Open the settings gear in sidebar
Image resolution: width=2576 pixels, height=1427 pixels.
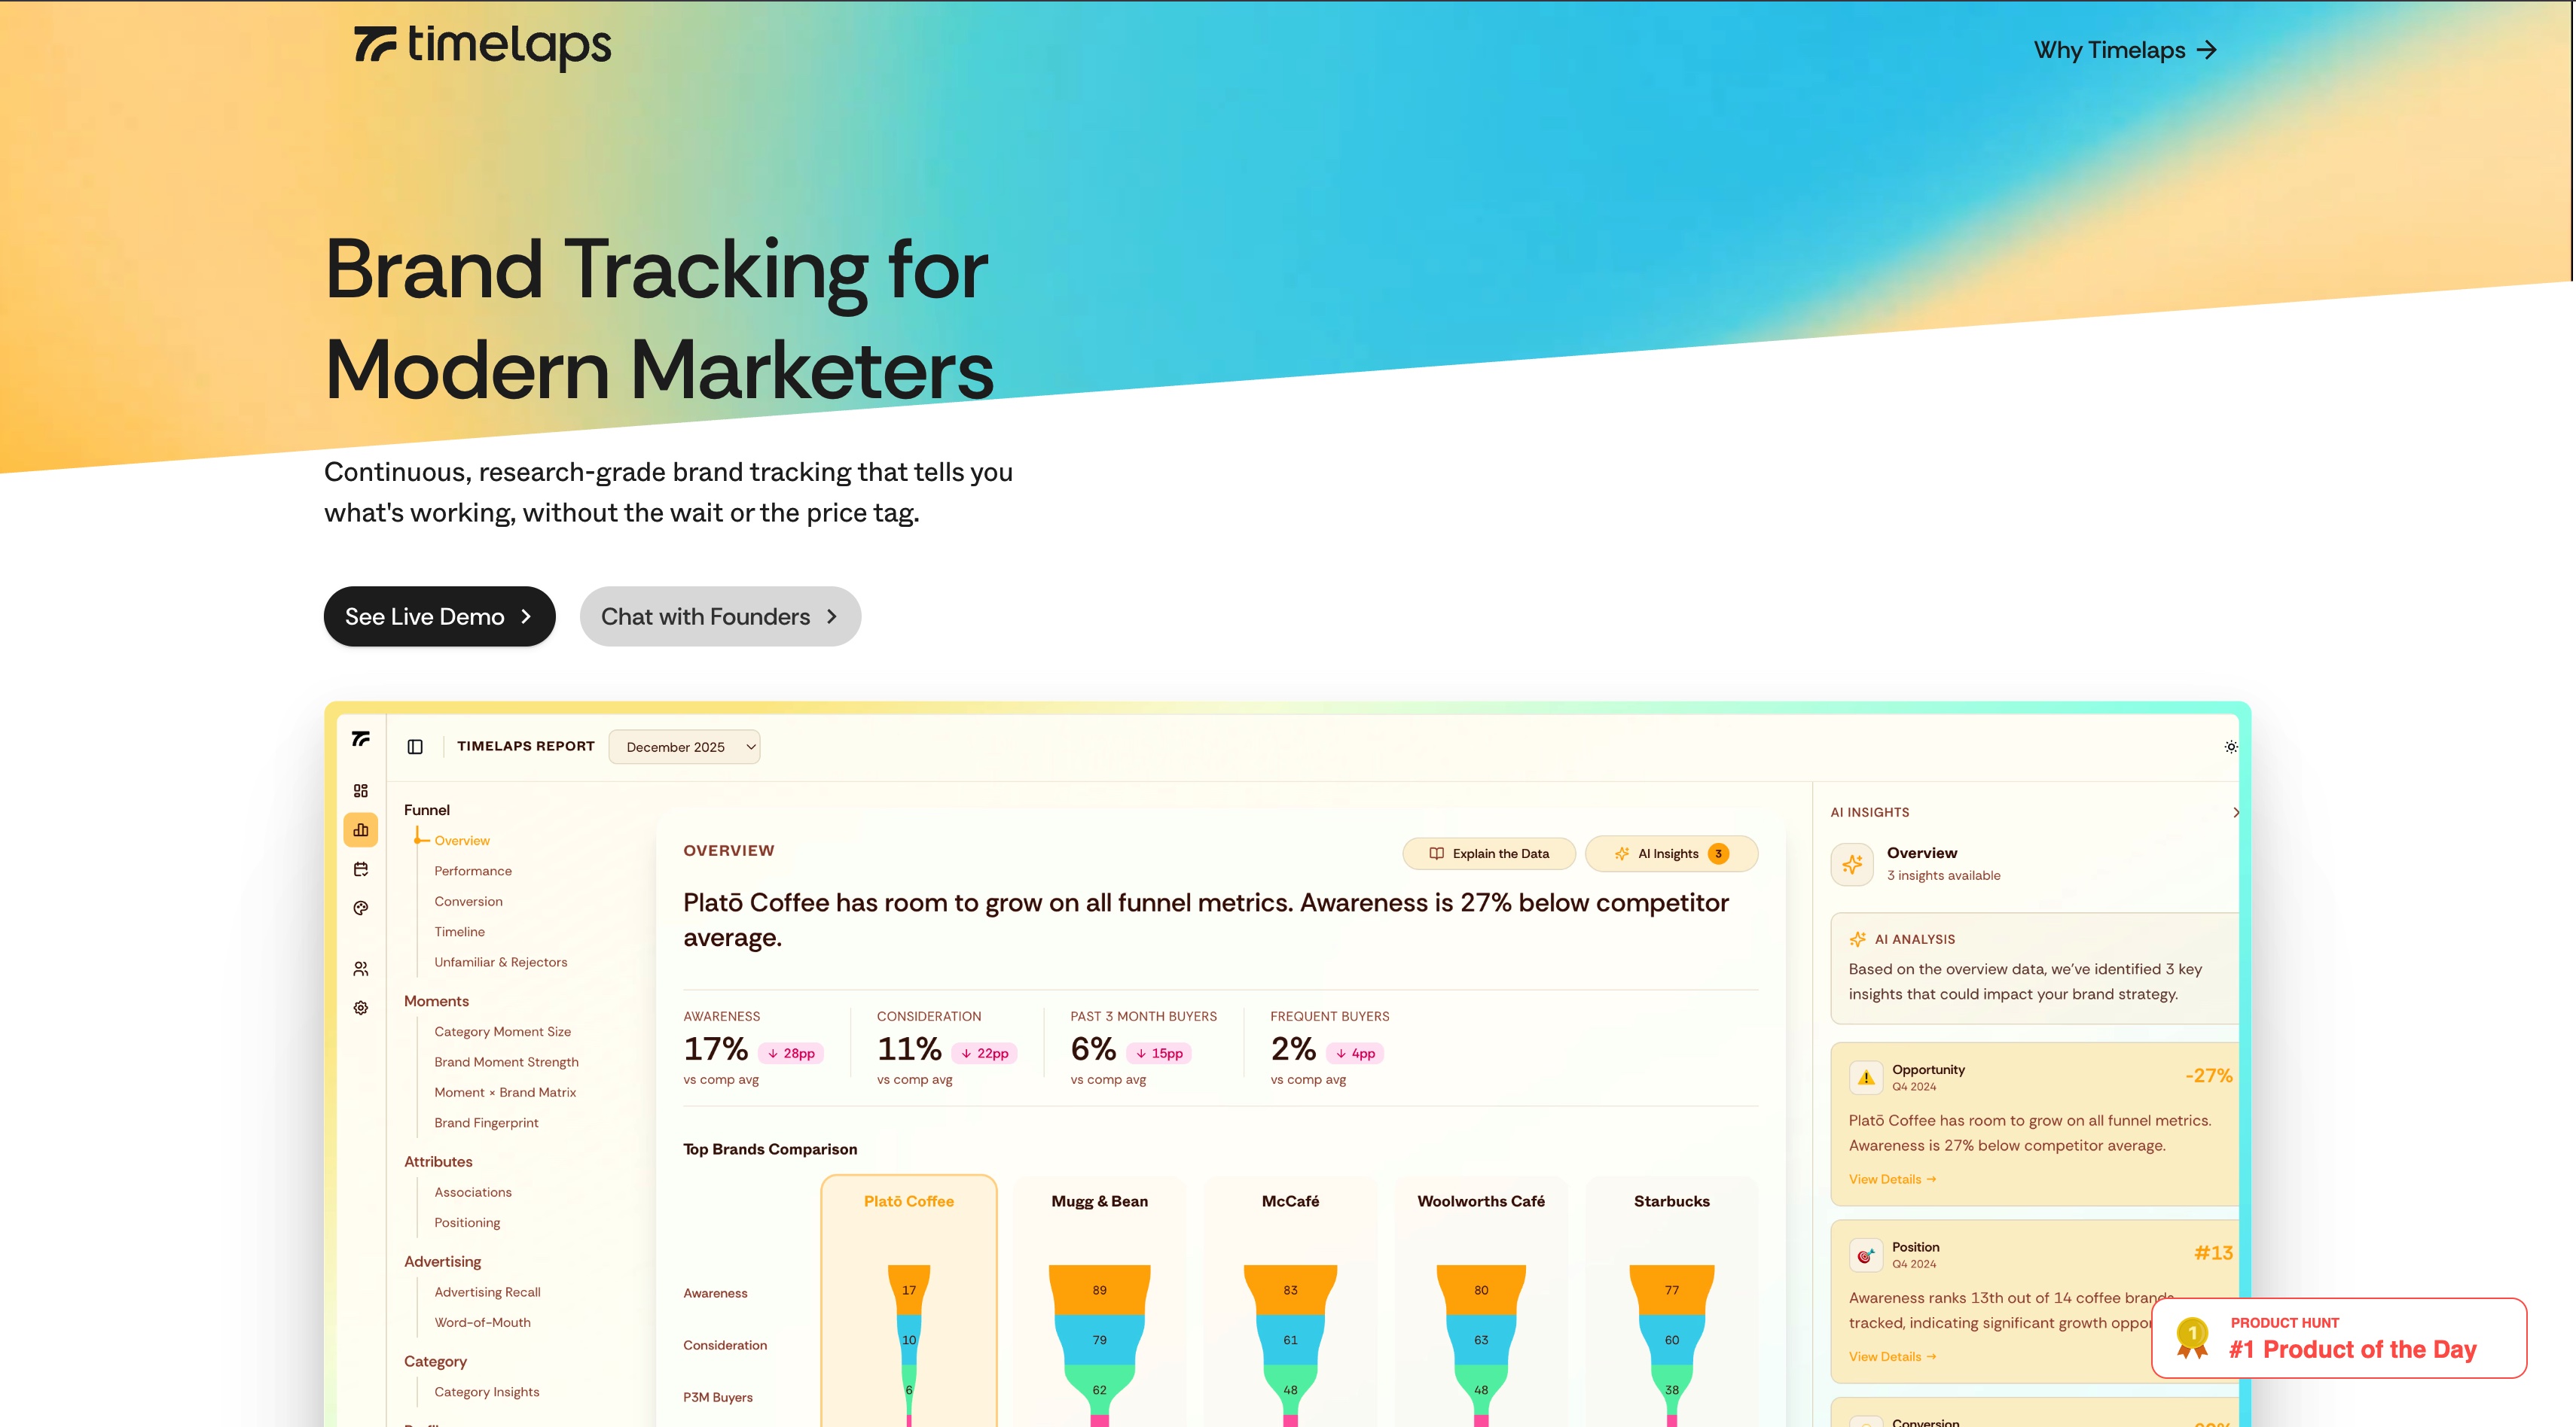361,1009
